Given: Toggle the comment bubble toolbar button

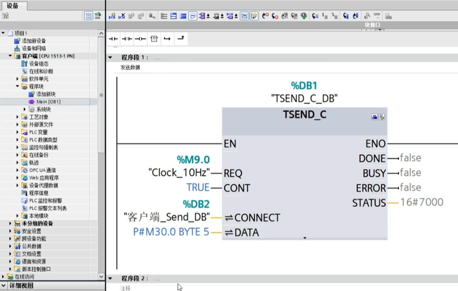Looking at the screenshot, I should 193,16.
